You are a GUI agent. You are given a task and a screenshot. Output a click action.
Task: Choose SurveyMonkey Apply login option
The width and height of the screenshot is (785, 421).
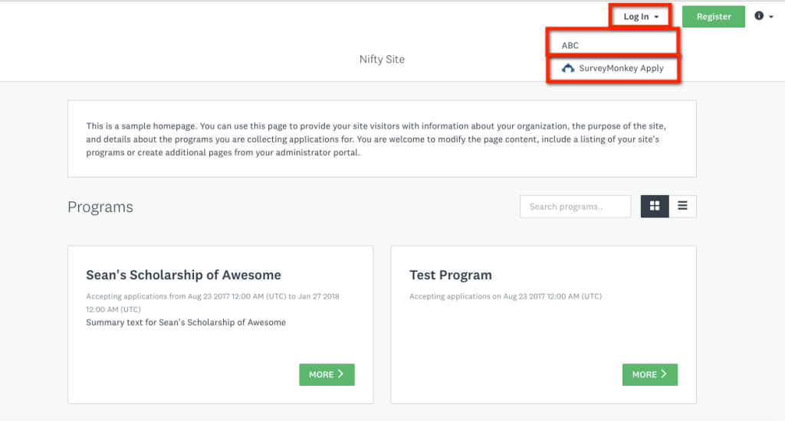tap(613, 68)
